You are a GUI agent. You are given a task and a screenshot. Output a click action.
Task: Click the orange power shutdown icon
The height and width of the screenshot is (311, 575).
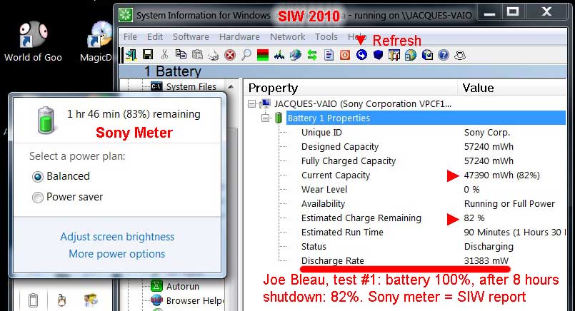[x=345, y=56]
